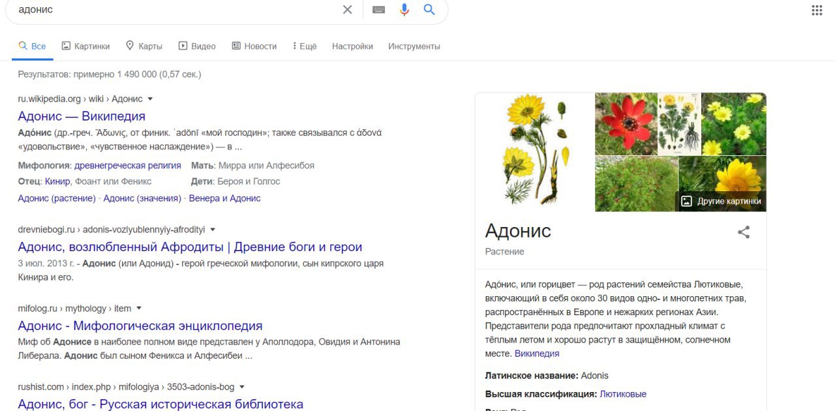The image size is (835, 411).
Task: Expand dropdown arrow next to rushist.com result
Action: click(x=241, y=387)
